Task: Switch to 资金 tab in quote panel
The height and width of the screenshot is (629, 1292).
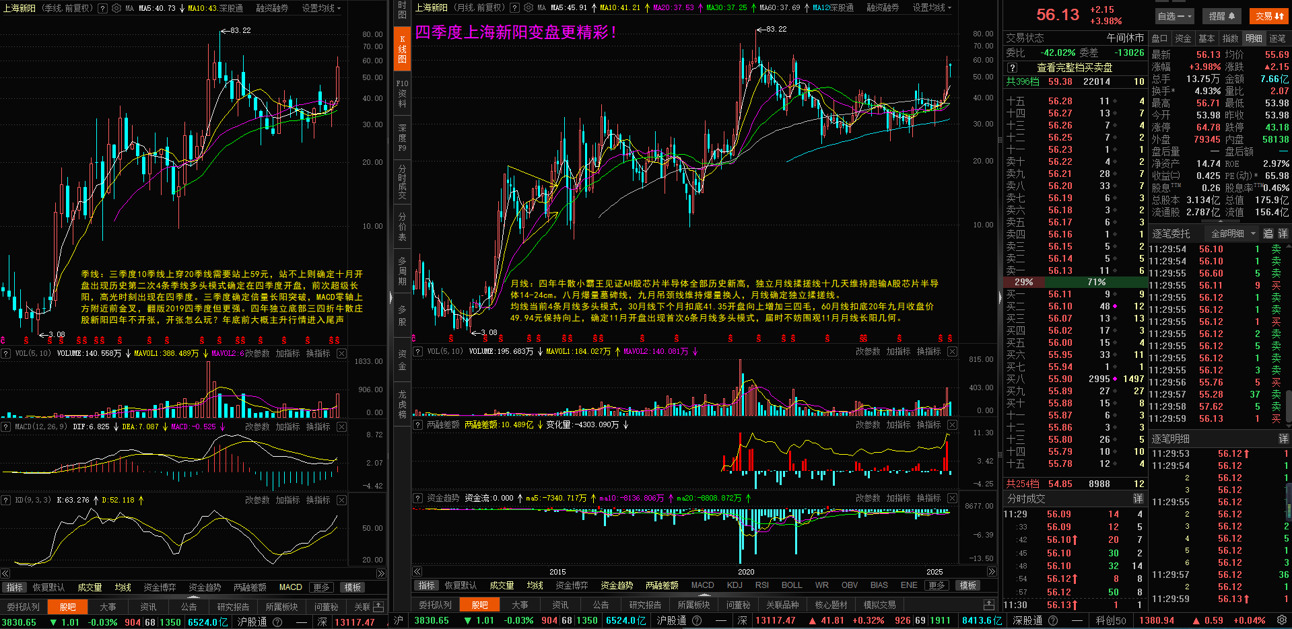Action: point(1183,38)
